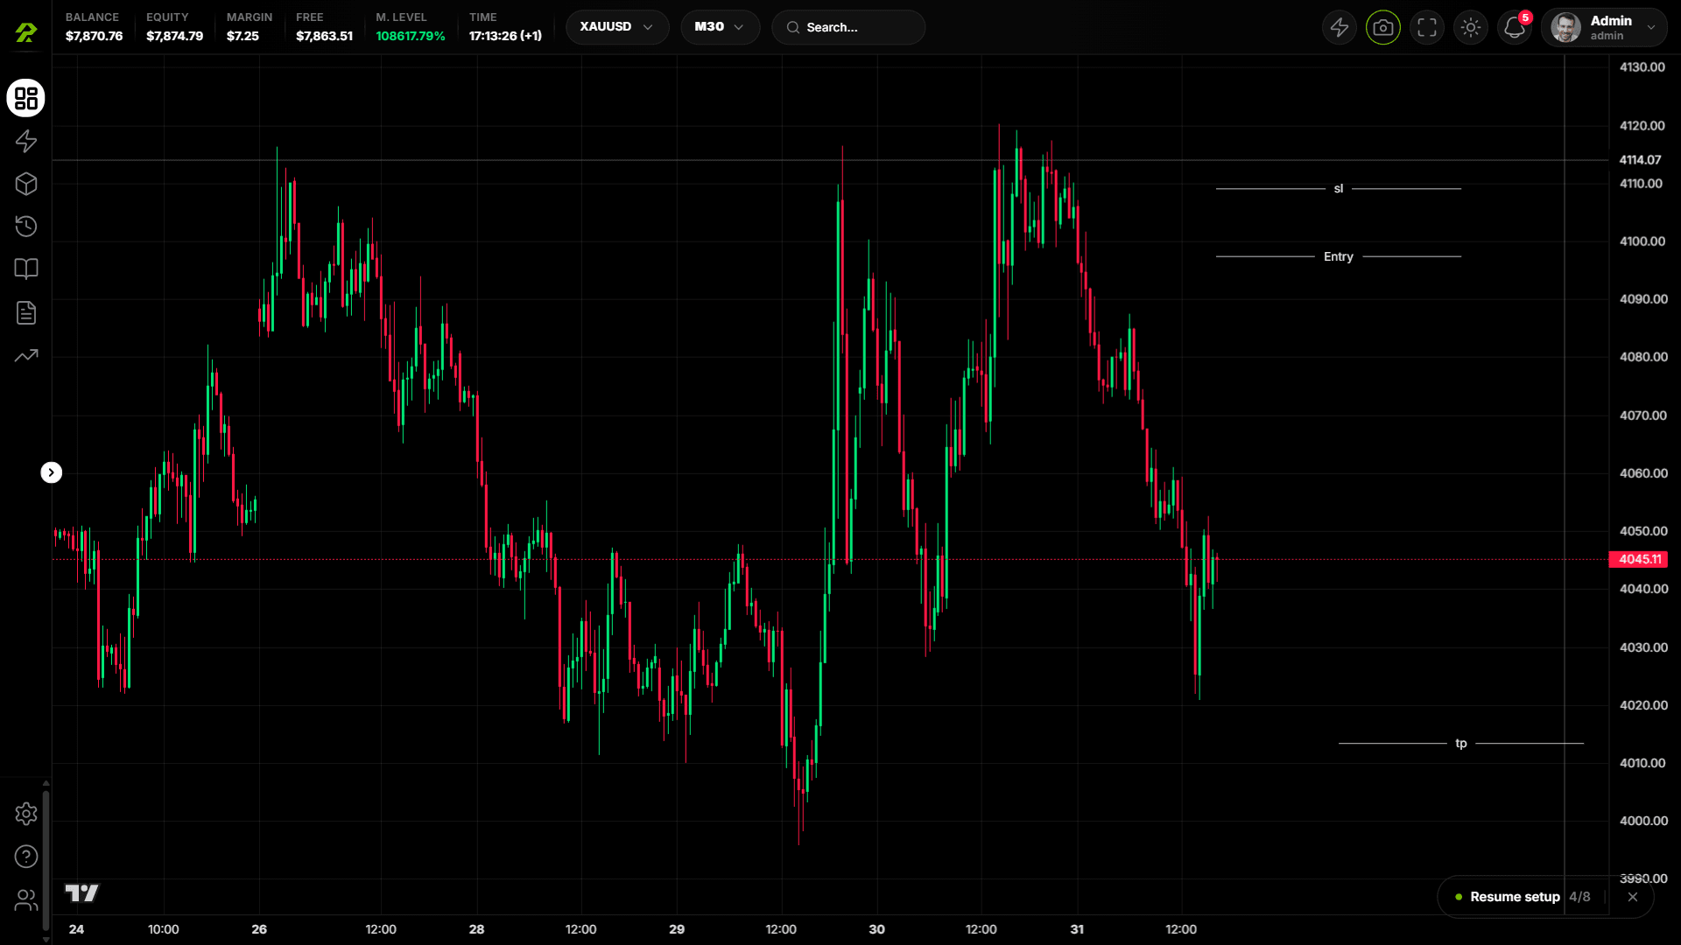Click the free margin $7,863.51 value
Viewport: 1681px width, 945px height.
325,36
